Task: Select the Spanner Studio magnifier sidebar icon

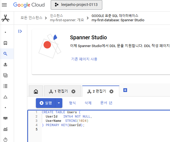Action: pyautogui.click(x=5, y=54)
